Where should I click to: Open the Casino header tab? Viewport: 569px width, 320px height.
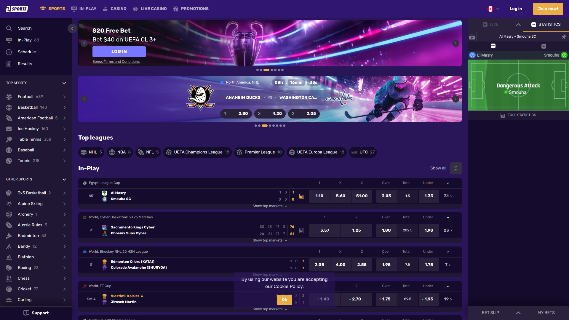click(115, 9)
